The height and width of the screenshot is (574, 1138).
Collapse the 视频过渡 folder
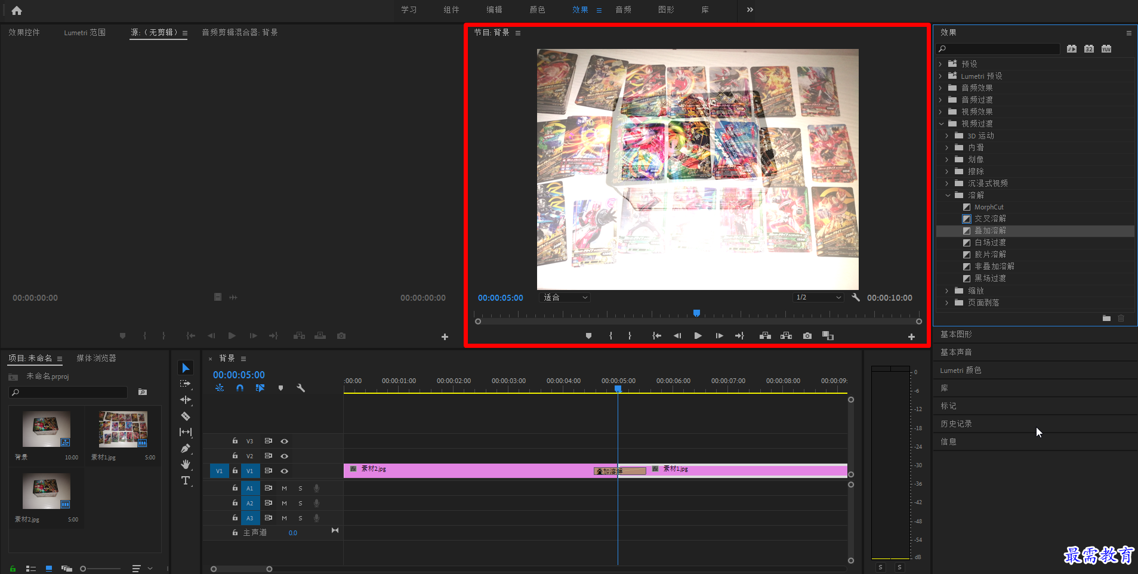pyautogui.click(x=941, y=124)
